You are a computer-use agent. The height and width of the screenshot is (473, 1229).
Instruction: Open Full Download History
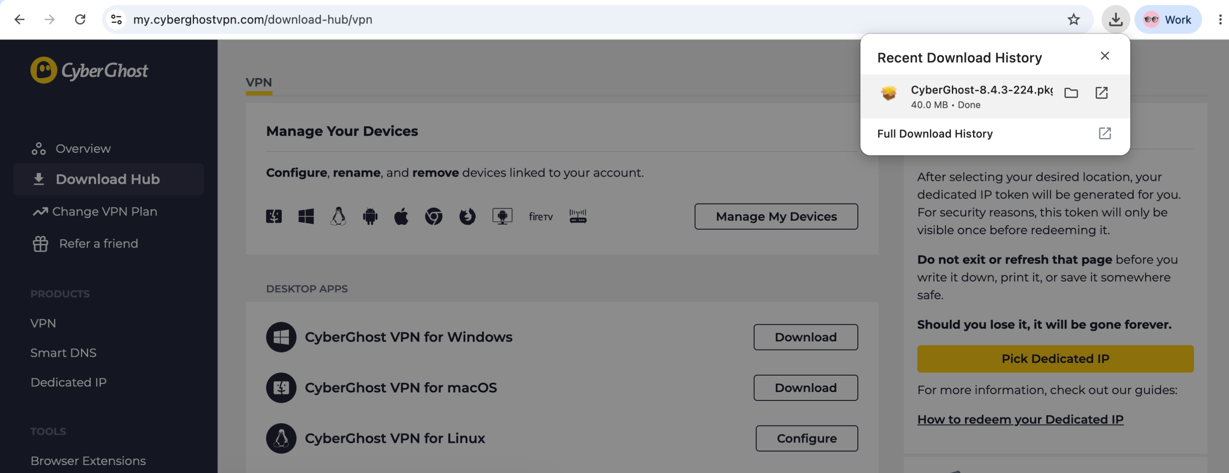coord(995,133)
